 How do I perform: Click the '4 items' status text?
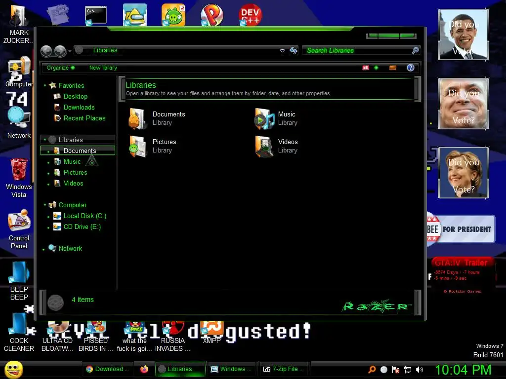(83, 300)
